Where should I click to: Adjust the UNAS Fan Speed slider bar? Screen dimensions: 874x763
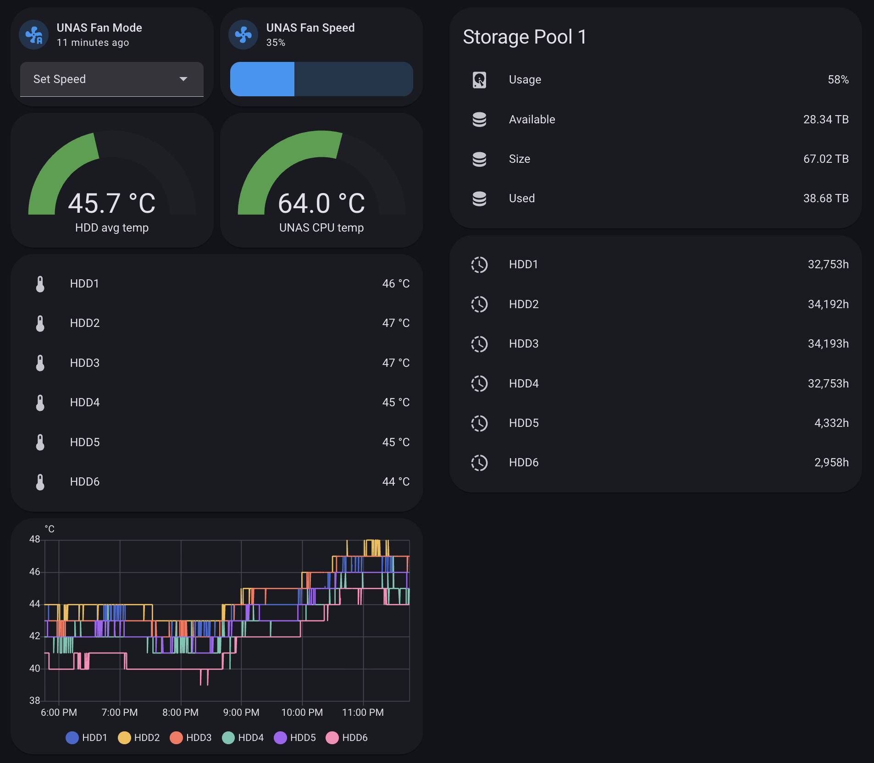click(x=321, y=79)
